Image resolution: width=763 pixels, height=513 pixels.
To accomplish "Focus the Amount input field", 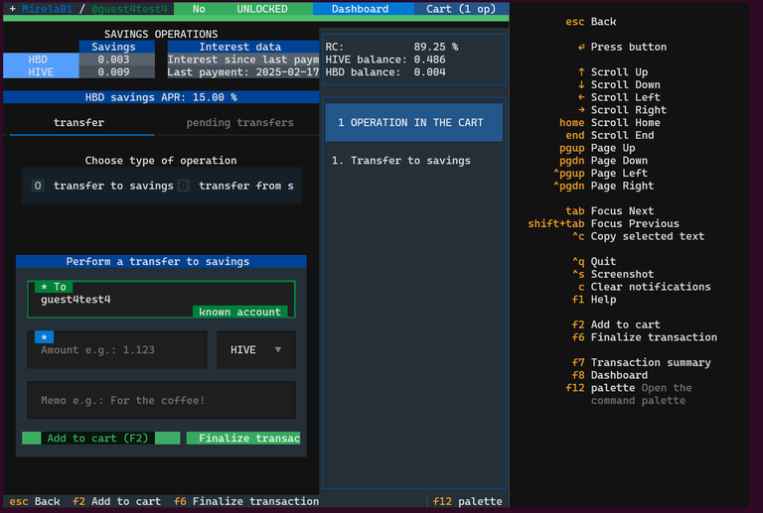I will (117, 349).
